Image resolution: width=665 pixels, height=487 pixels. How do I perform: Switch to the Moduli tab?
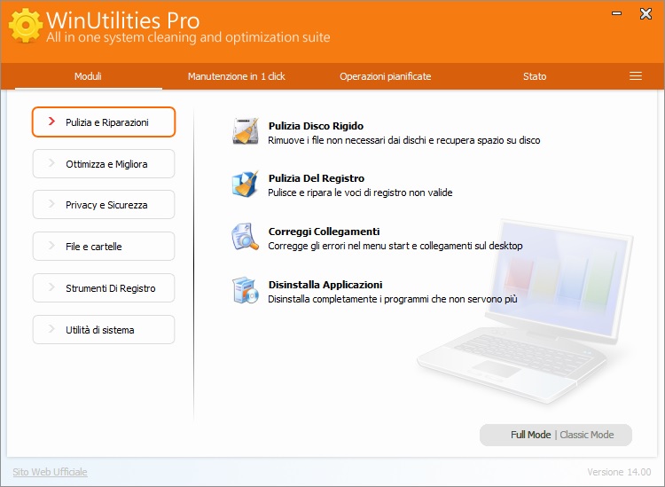coord(88,76)
